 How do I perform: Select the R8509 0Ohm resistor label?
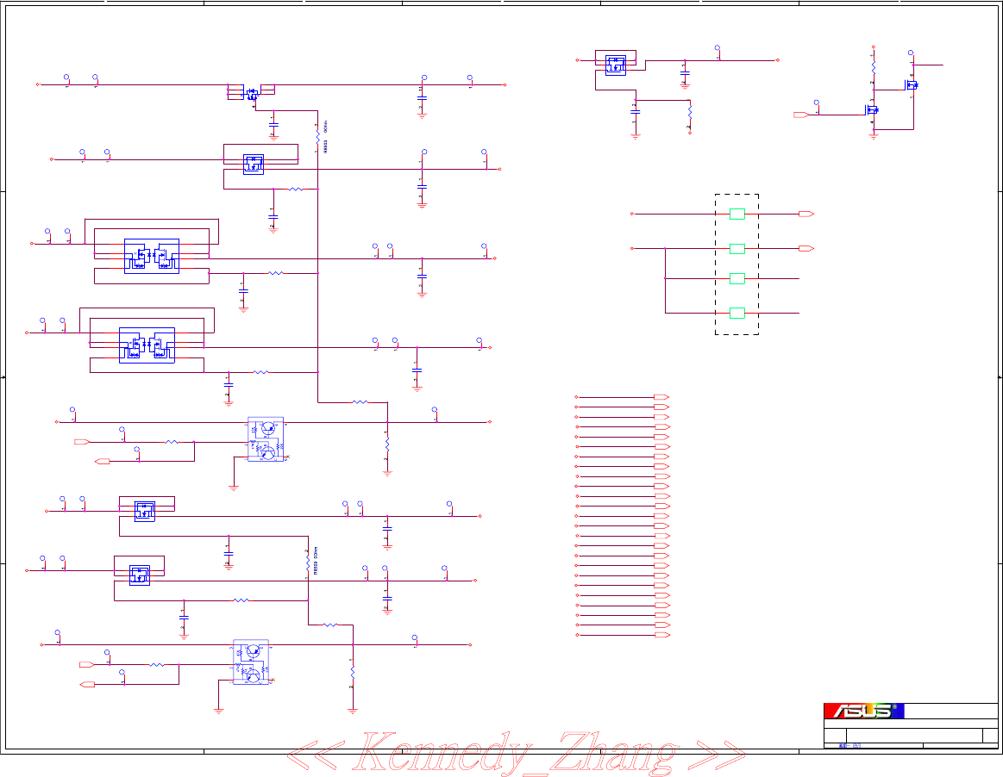316,561
